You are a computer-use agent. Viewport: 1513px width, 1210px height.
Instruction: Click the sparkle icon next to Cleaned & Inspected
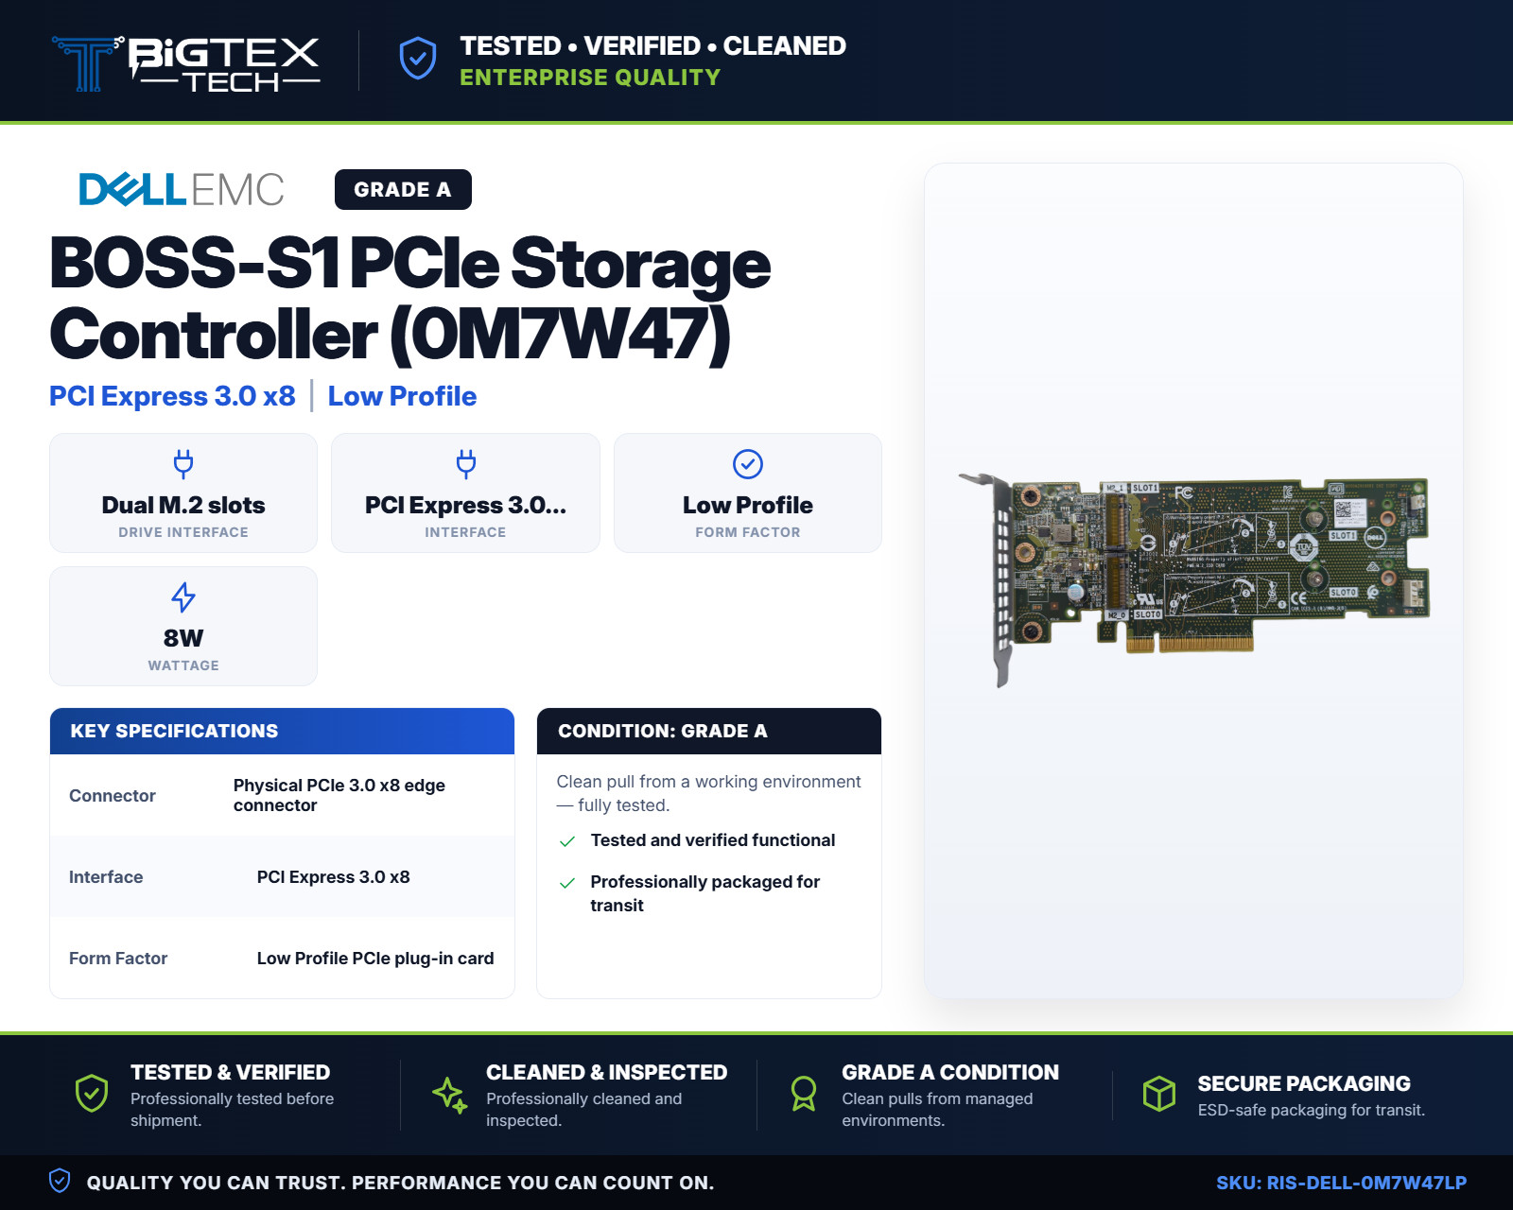[449, 1095]
